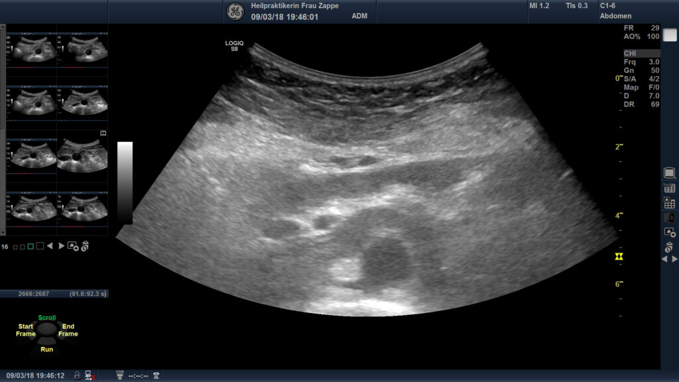
Task: Click the yellow focal zone marker on depth scale
Action: point(620,256)
